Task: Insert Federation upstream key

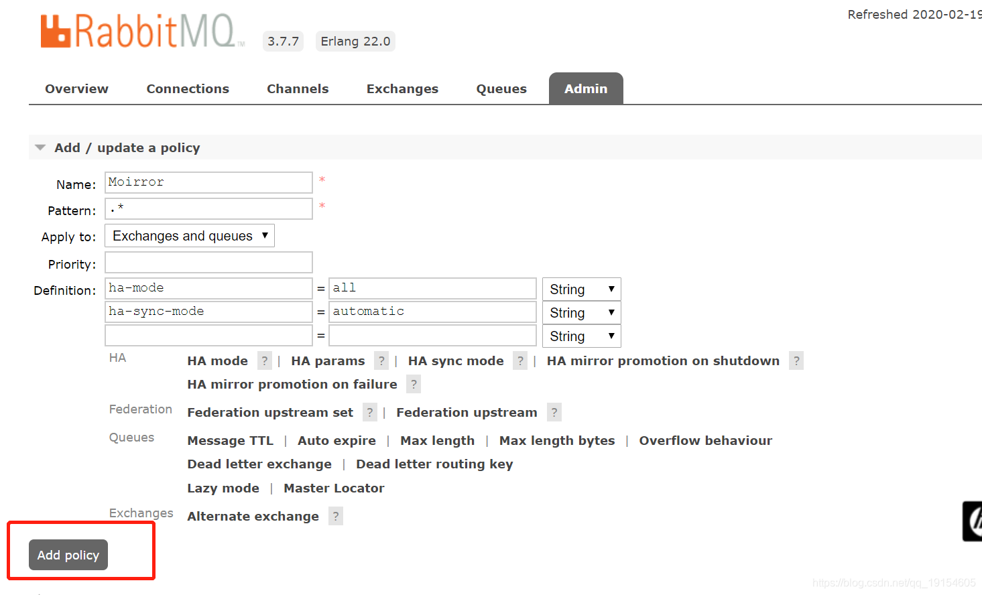Action: 467,413
